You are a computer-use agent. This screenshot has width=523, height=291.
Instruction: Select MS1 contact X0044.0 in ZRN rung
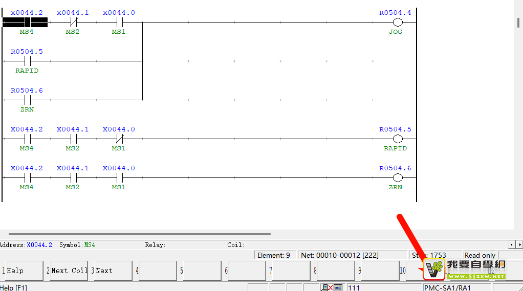coord(119,177)
